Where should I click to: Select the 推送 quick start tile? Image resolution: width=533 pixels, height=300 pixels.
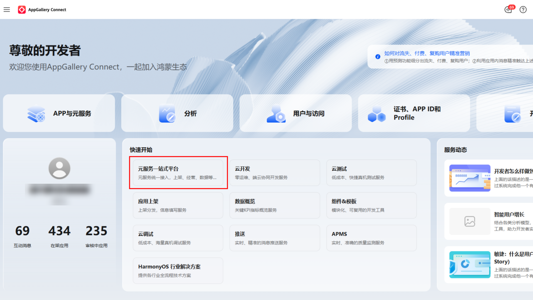(275, 238)
